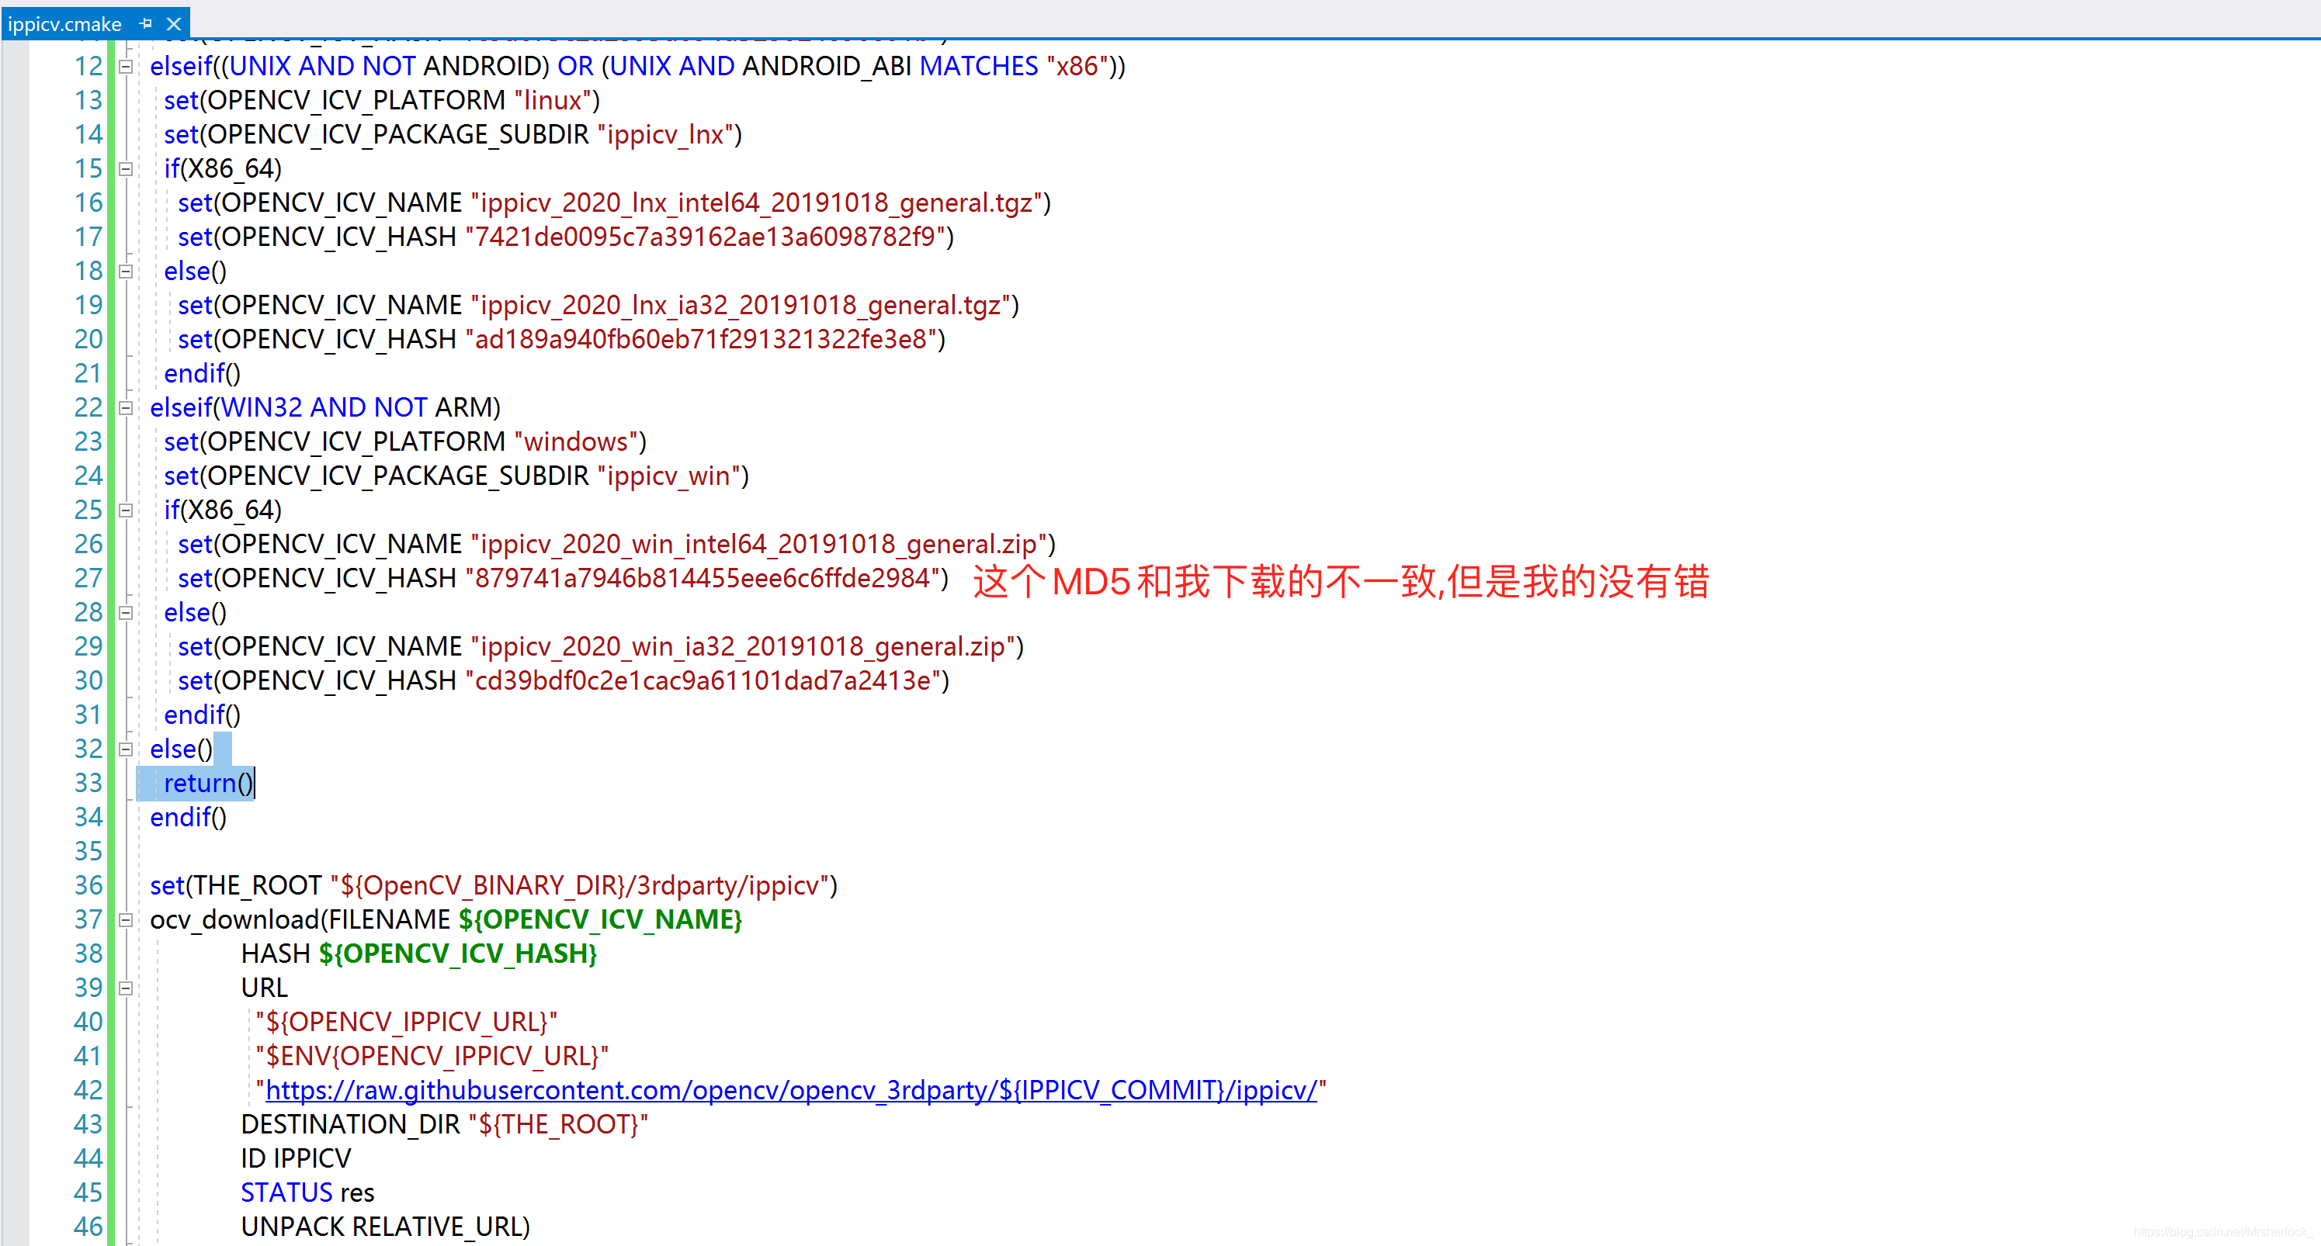This screenshot has width=2321, height=1246.
Task: Collapse the else() block at line 18
Action: (x=126, y=272)
